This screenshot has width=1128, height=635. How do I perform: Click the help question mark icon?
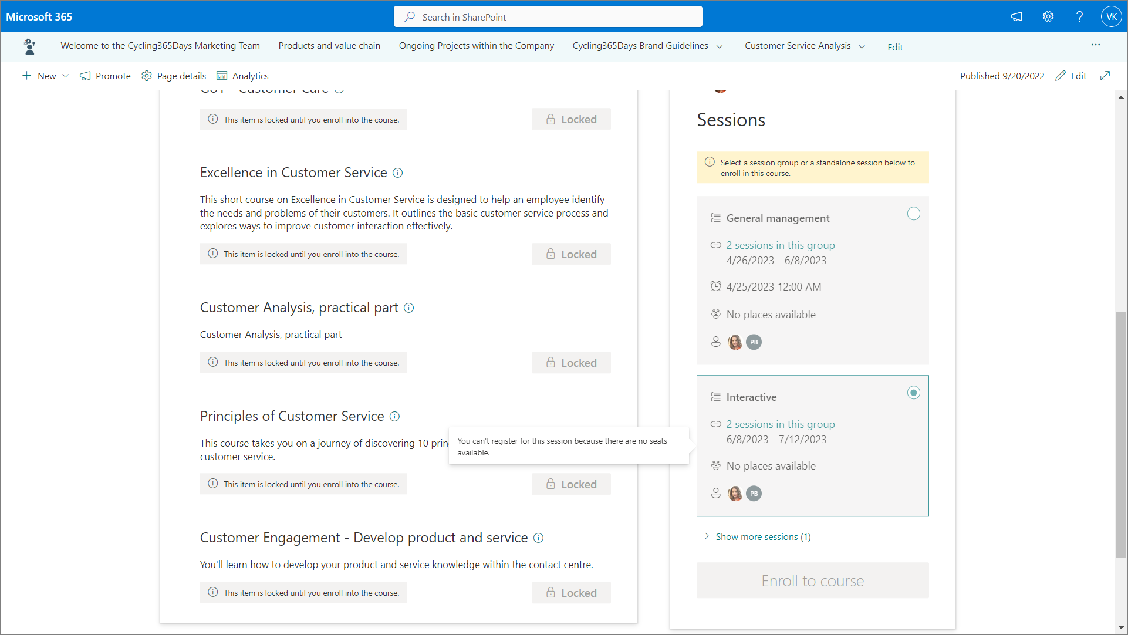1079,16
